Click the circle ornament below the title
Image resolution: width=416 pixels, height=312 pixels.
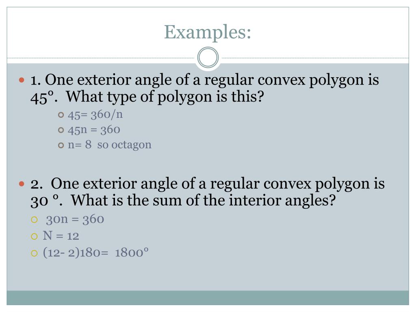[208, 58]
